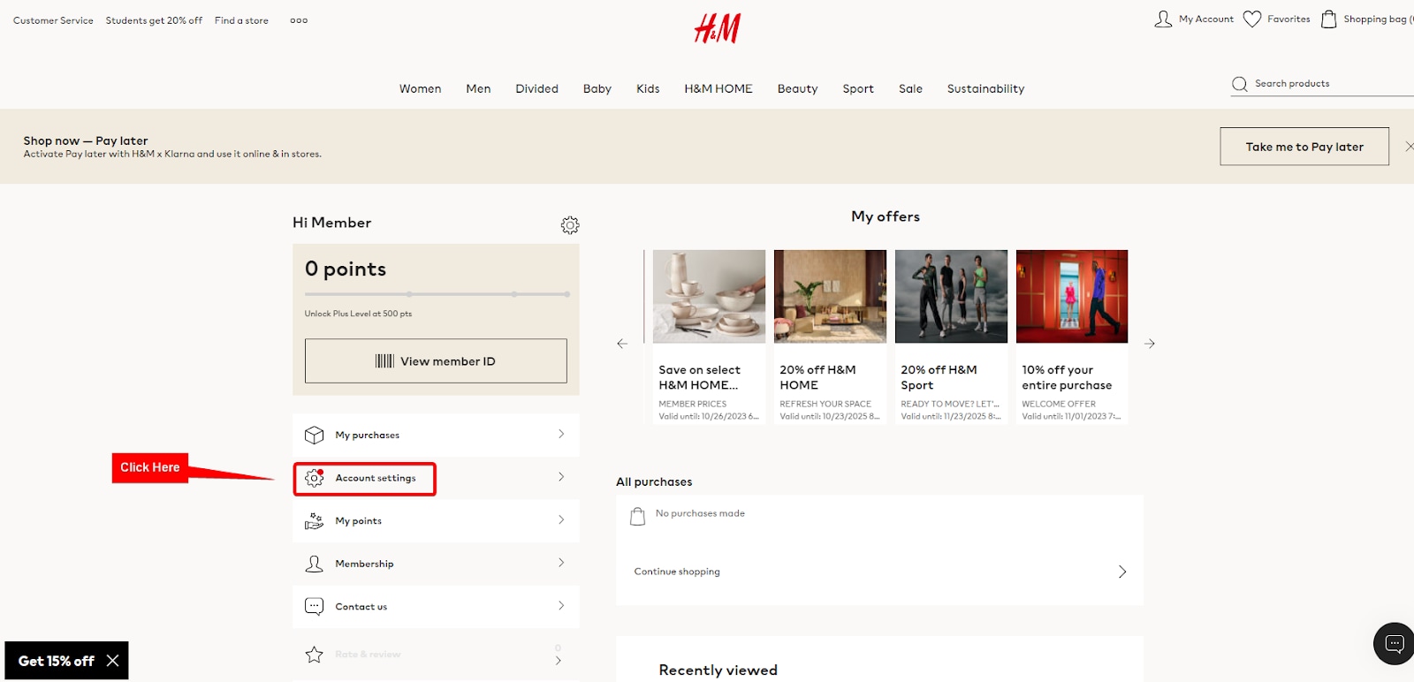
Task: Click Continue shopping link
Action: (677, 572)
